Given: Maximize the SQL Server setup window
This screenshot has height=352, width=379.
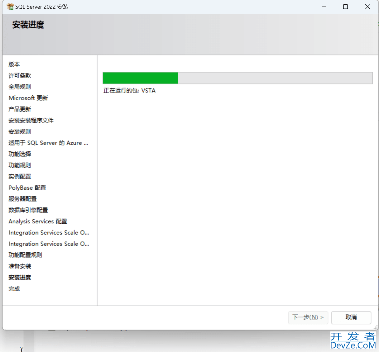Looking at the screenshot, I should pos(345,7).
